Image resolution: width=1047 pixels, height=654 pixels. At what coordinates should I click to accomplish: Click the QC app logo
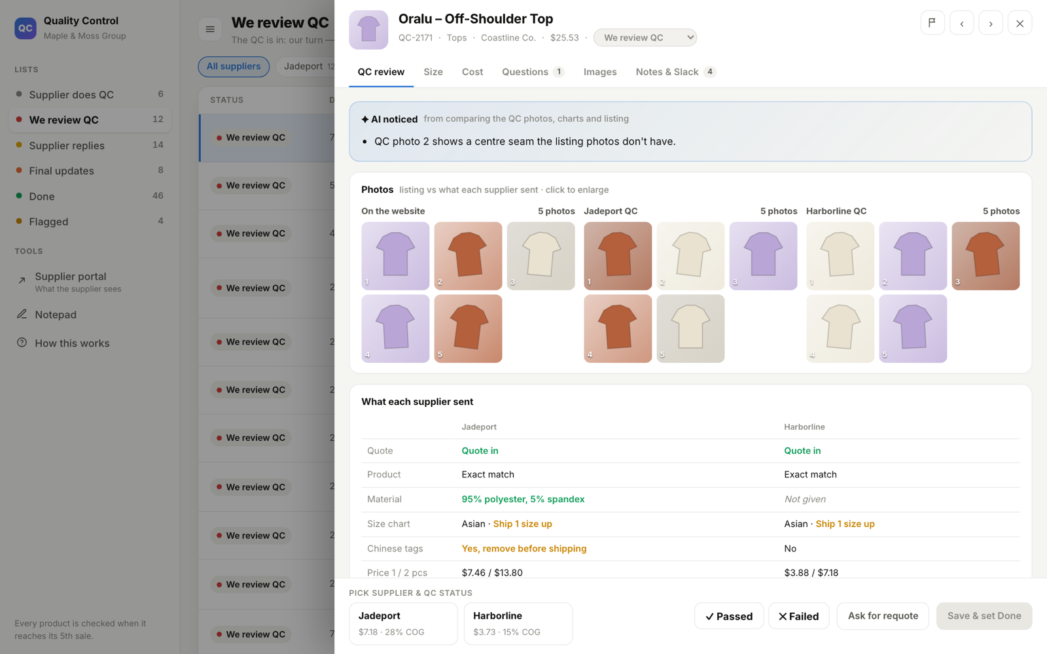[x=26, y=28]
